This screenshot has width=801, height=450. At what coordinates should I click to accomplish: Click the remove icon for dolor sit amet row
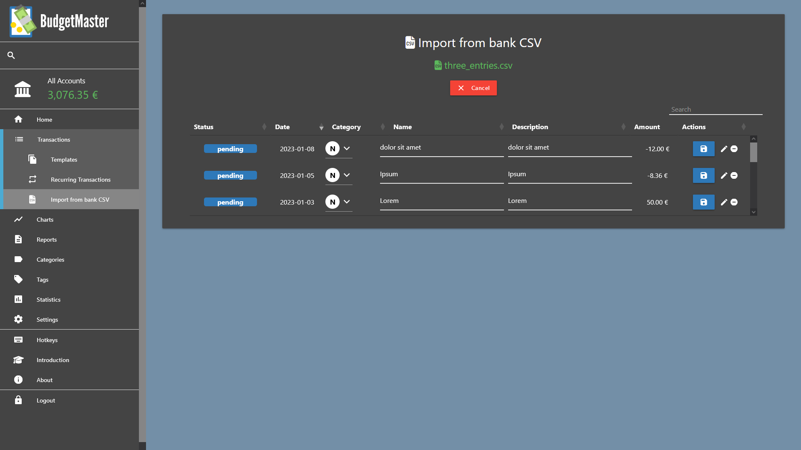pyautogui.click(x=734, y=149)
